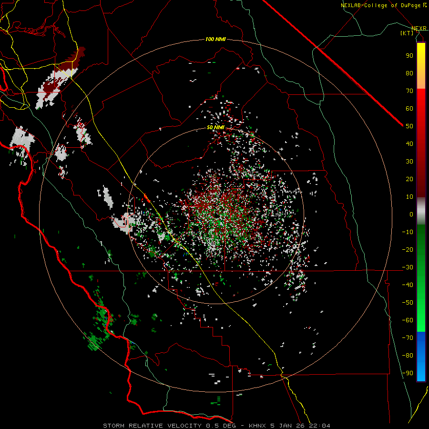Click the blue bottom segment of color bar
429x429 pixels.
pyautogui.click(x=421, y=357)
